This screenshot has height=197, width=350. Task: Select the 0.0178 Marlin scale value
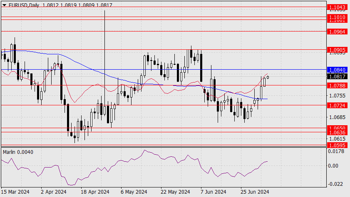pyautogui.click(x=336, y=151)
